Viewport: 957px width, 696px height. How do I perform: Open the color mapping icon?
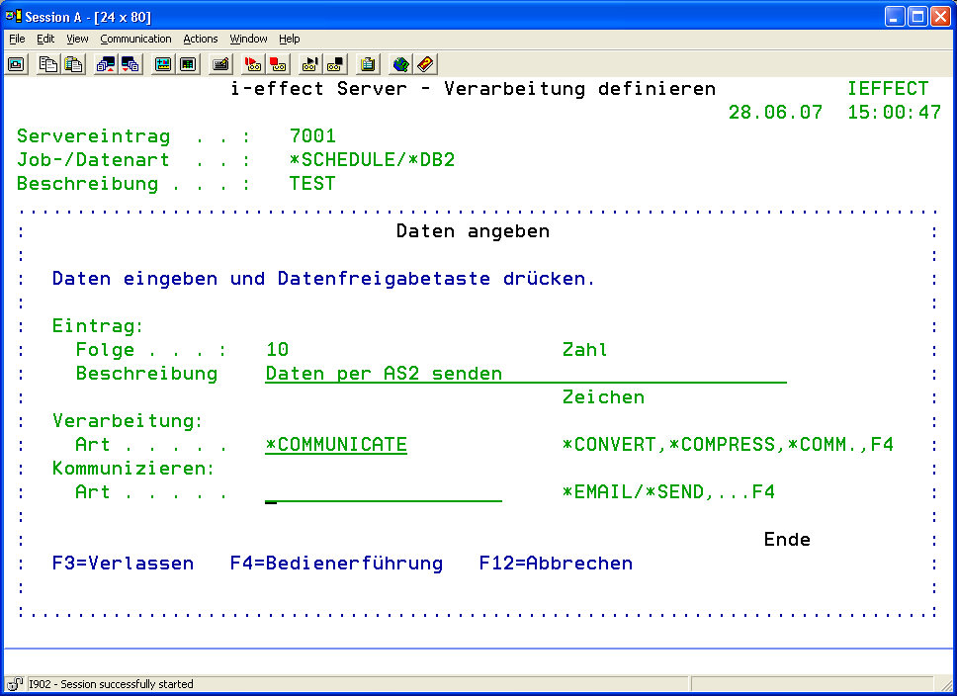188,64
